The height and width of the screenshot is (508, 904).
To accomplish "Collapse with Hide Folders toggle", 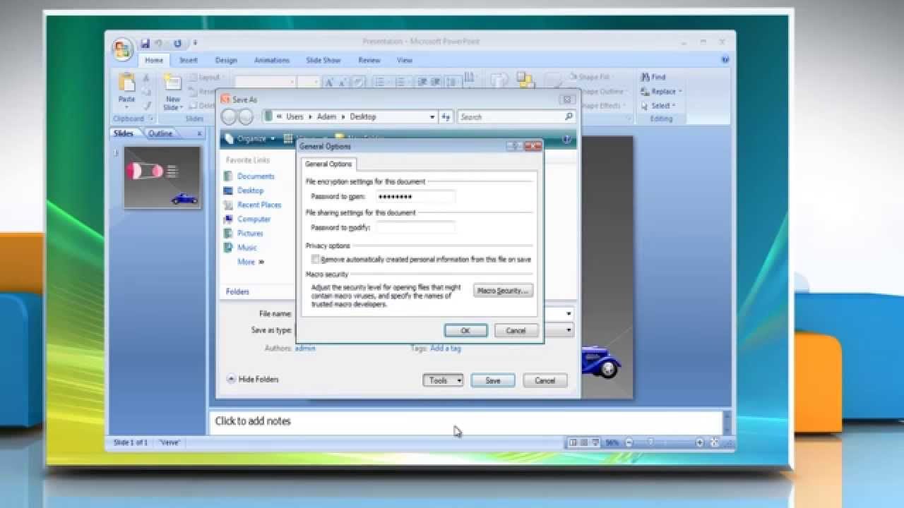I will coord(253,380).
